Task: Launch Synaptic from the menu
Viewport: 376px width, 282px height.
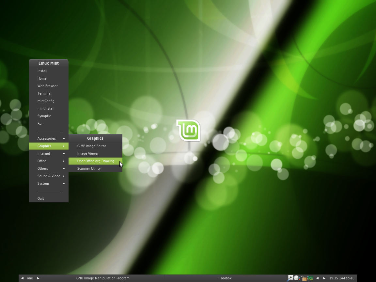Action: pos(48,116)
